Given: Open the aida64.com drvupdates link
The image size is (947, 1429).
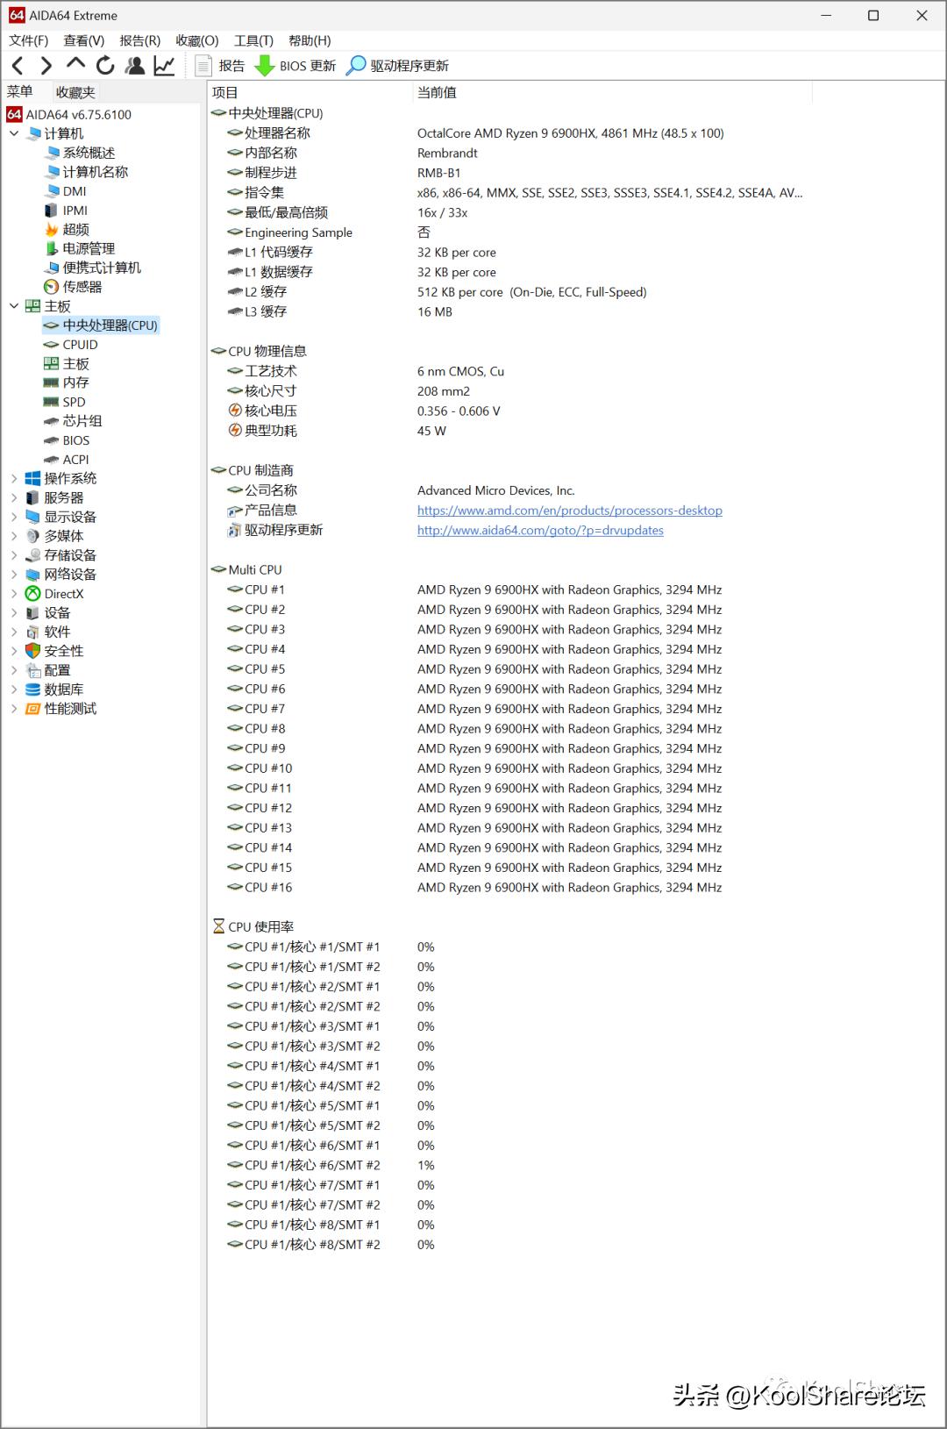Looking at the screenshot, I should (x=540, y=531).
